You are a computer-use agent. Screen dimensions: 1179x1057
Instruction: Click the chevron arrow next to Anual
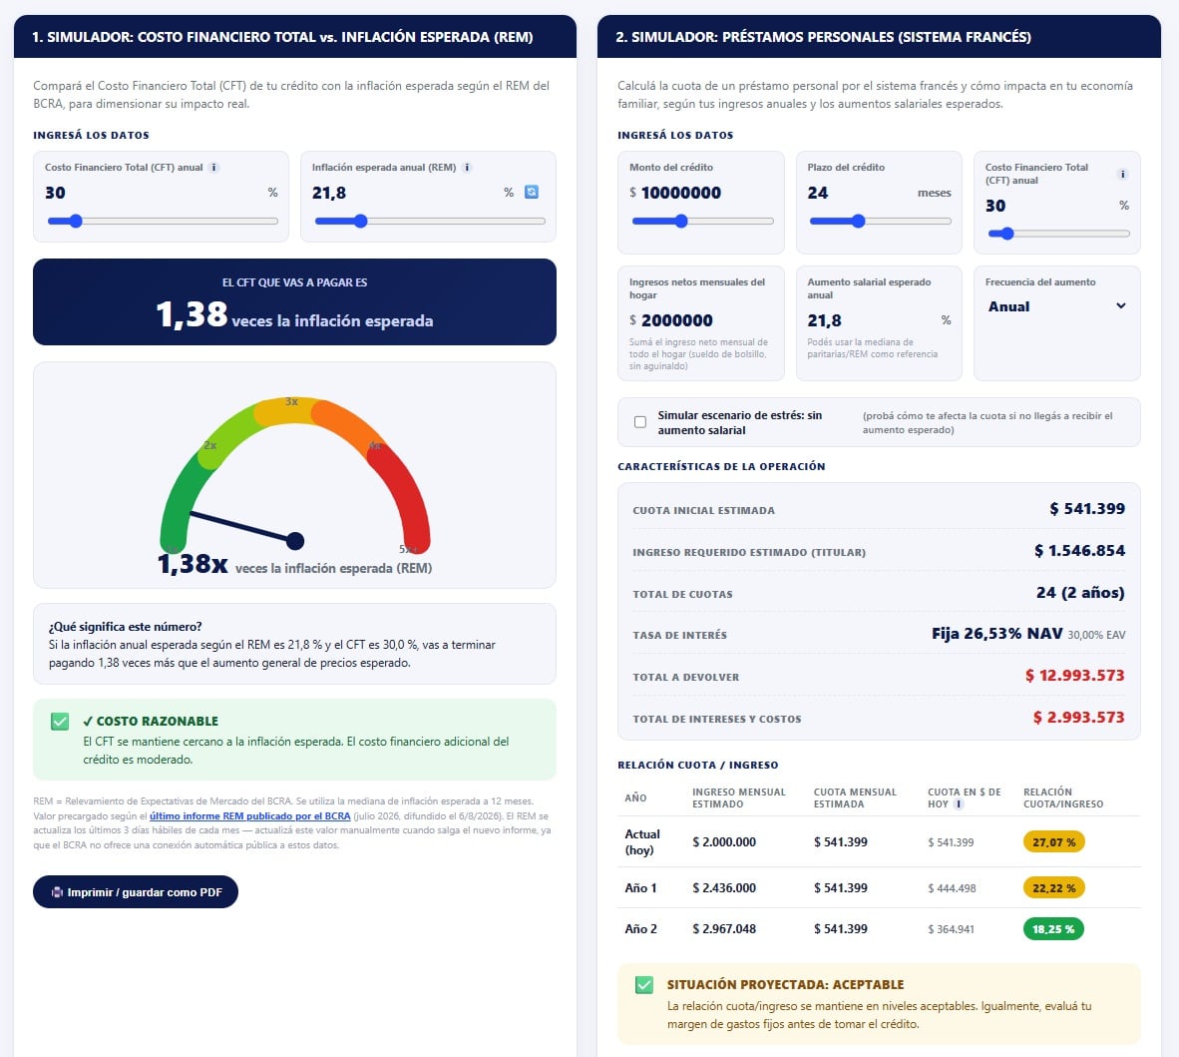[x=1120, y=306]
